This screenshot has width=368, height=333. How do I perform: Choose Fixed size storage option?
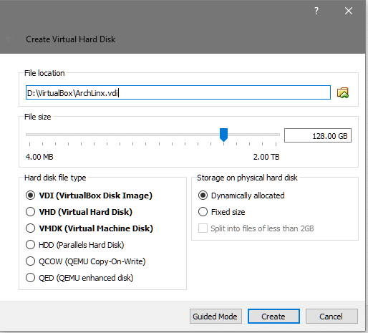click(x=221, y=212)
